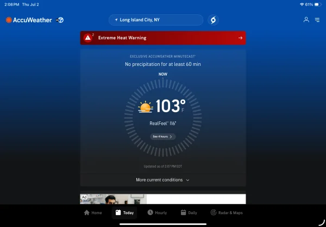Go to the Home tab
This screenshot has height=227, width=326.
[x=93, y=213]
